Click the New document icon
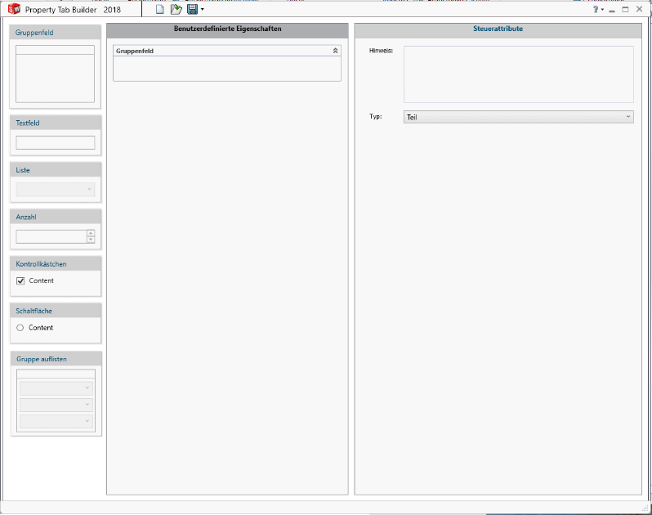The image size is (652, 515). pyautogui.click(x=160, y=10)
